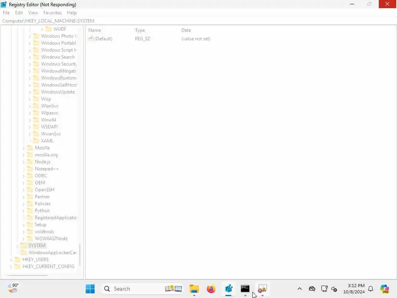Select the voidtools folder icon
The height and width of the screenshot is (298, 397).
[30, 232]
